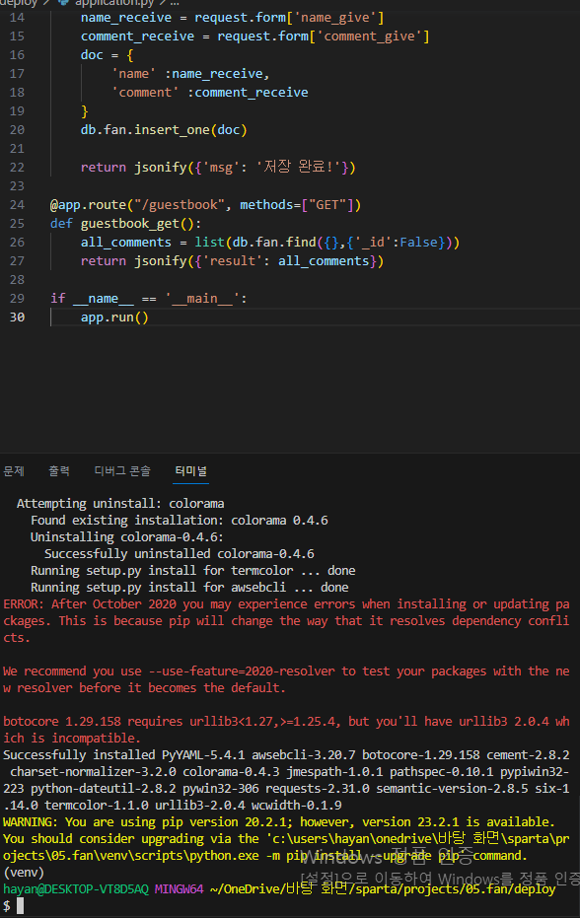
Task: Click "Running setup.py install for termcolor" line
Action: [192, 571]
